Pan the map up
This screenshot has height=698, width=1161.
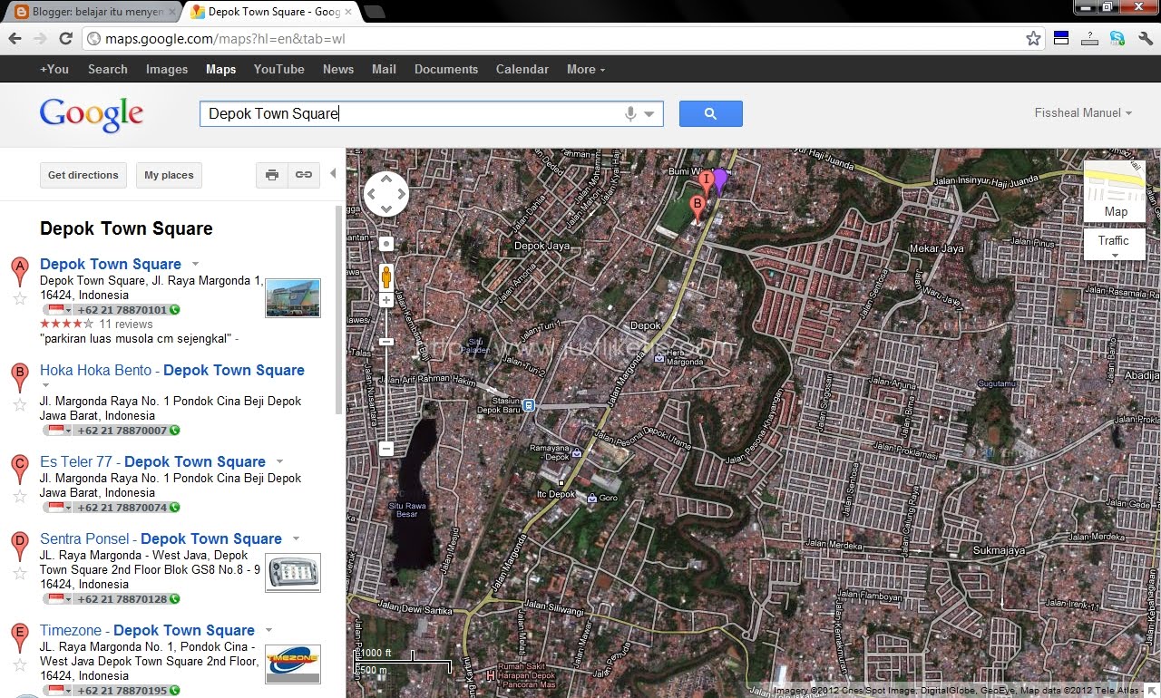tap(386, 179)
